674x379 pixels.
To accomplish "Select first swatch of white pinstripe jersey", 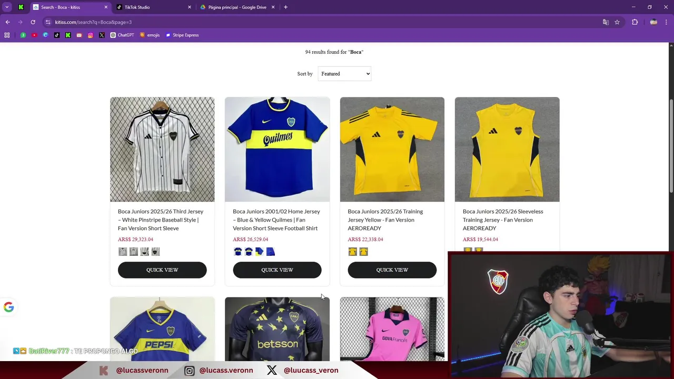I will 123,252.
